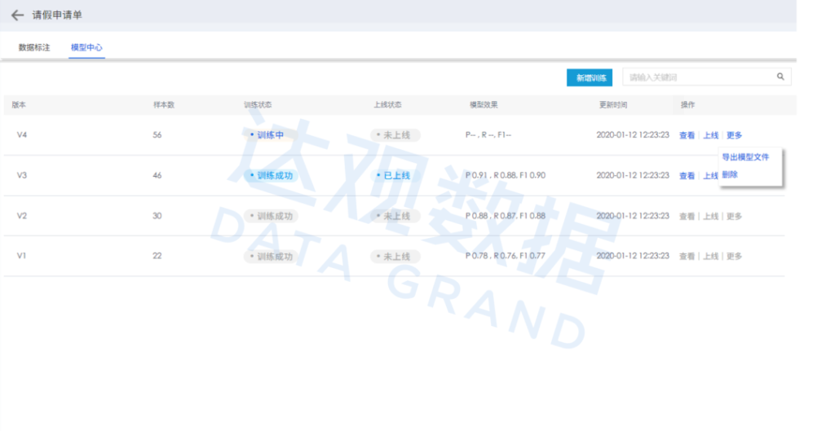
Task: Select the 模型中心 tab
Action: 86,48
